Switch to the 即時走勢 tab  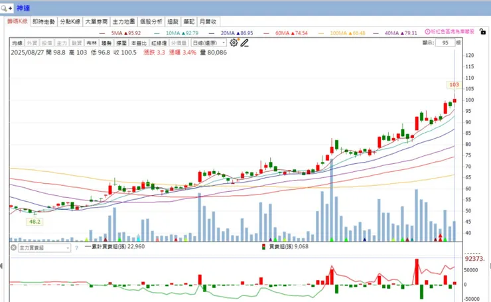click(44, 22)
